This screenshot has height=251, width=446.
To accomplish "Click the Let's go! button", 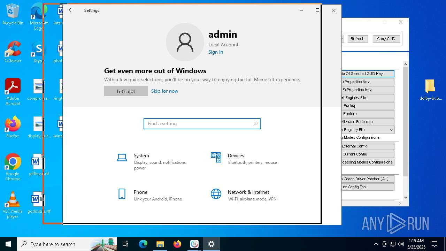I will tap(126, 91).
